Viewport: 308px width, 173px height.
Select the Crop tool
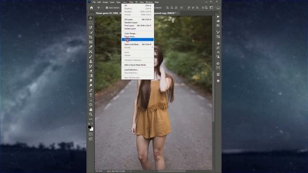pos(90,37)
